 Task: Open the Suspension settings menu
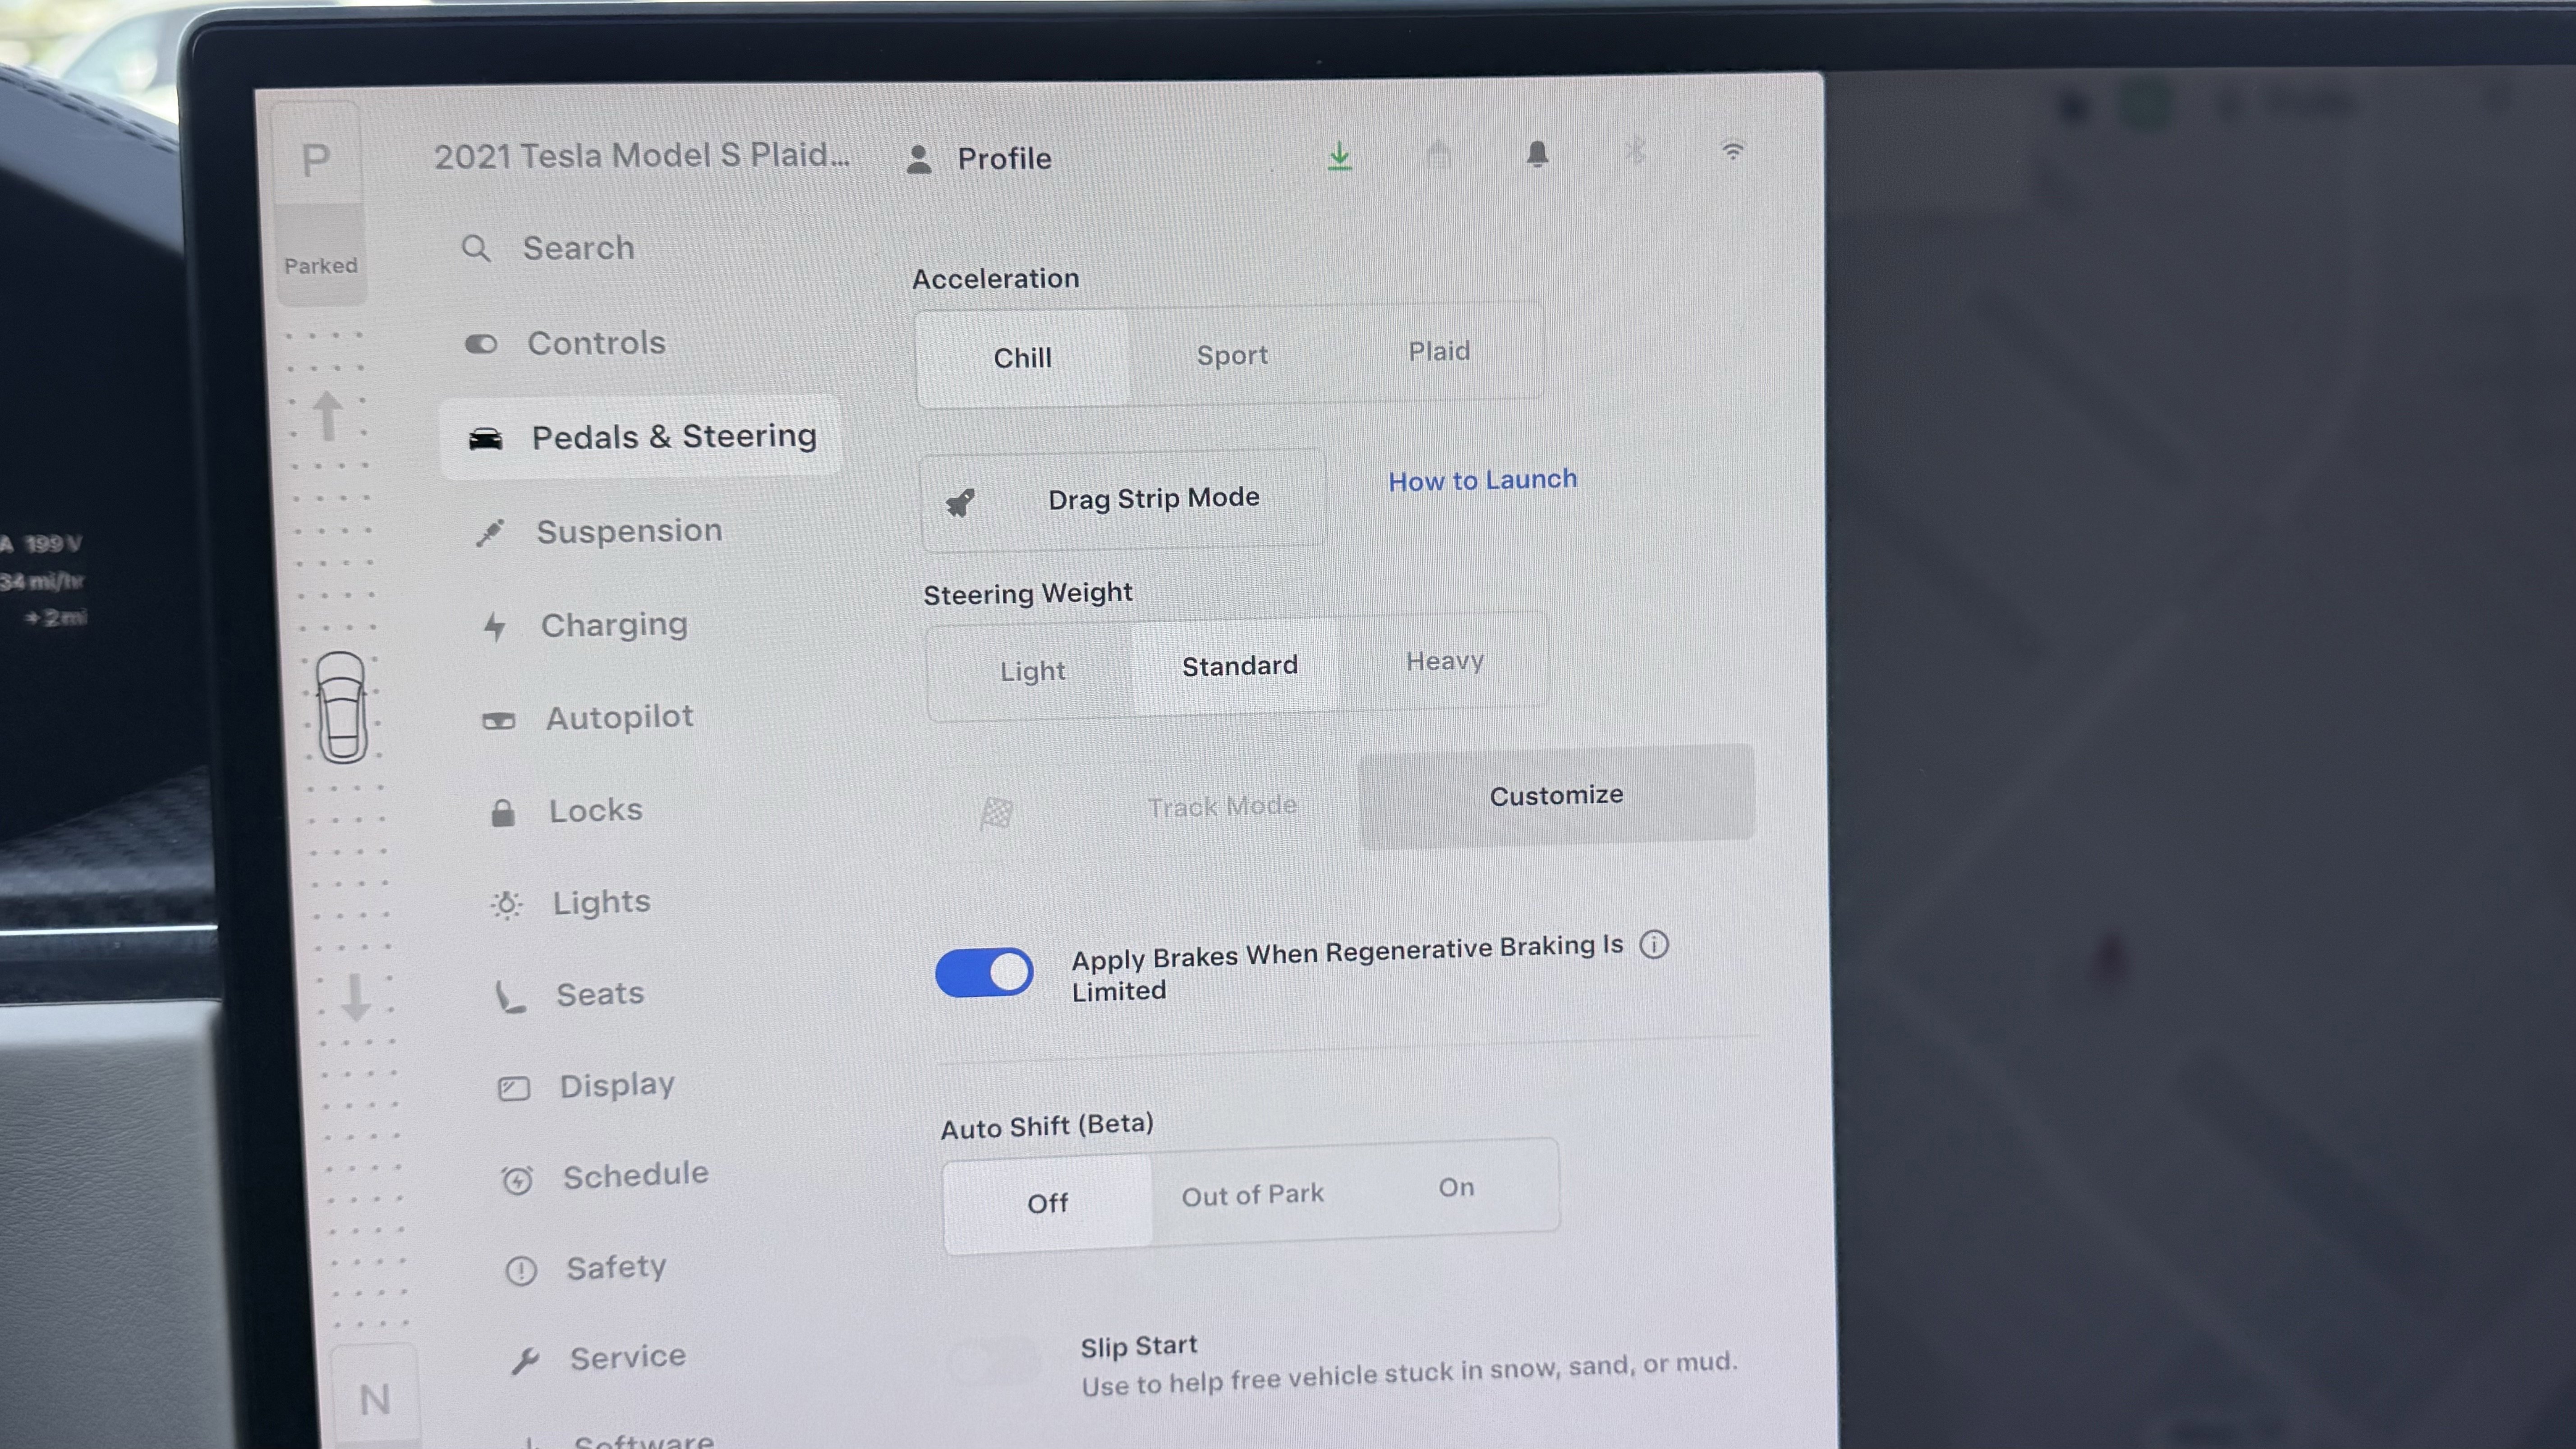pyautogui.click(x=628, y=531)
